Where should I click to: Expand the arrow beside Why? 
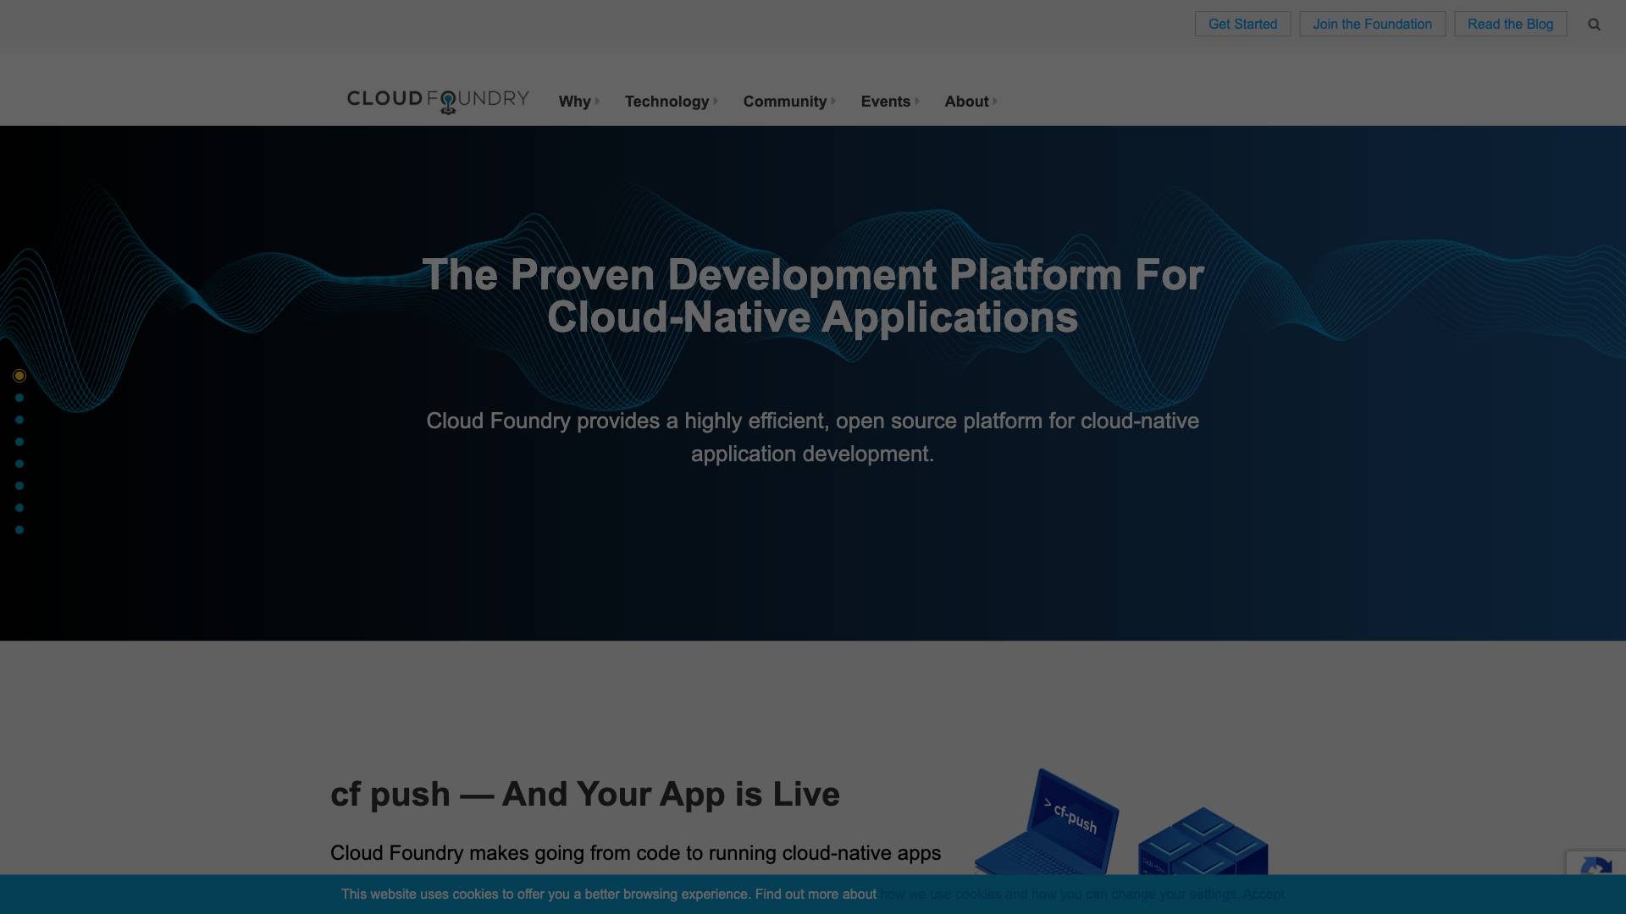(x=597, y=102)
